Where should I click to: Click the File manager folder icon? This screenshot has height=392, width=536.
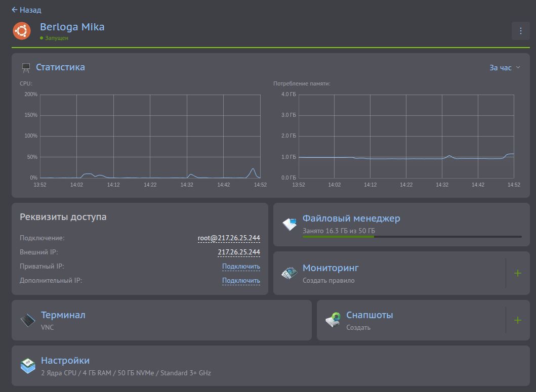[290, 225]
